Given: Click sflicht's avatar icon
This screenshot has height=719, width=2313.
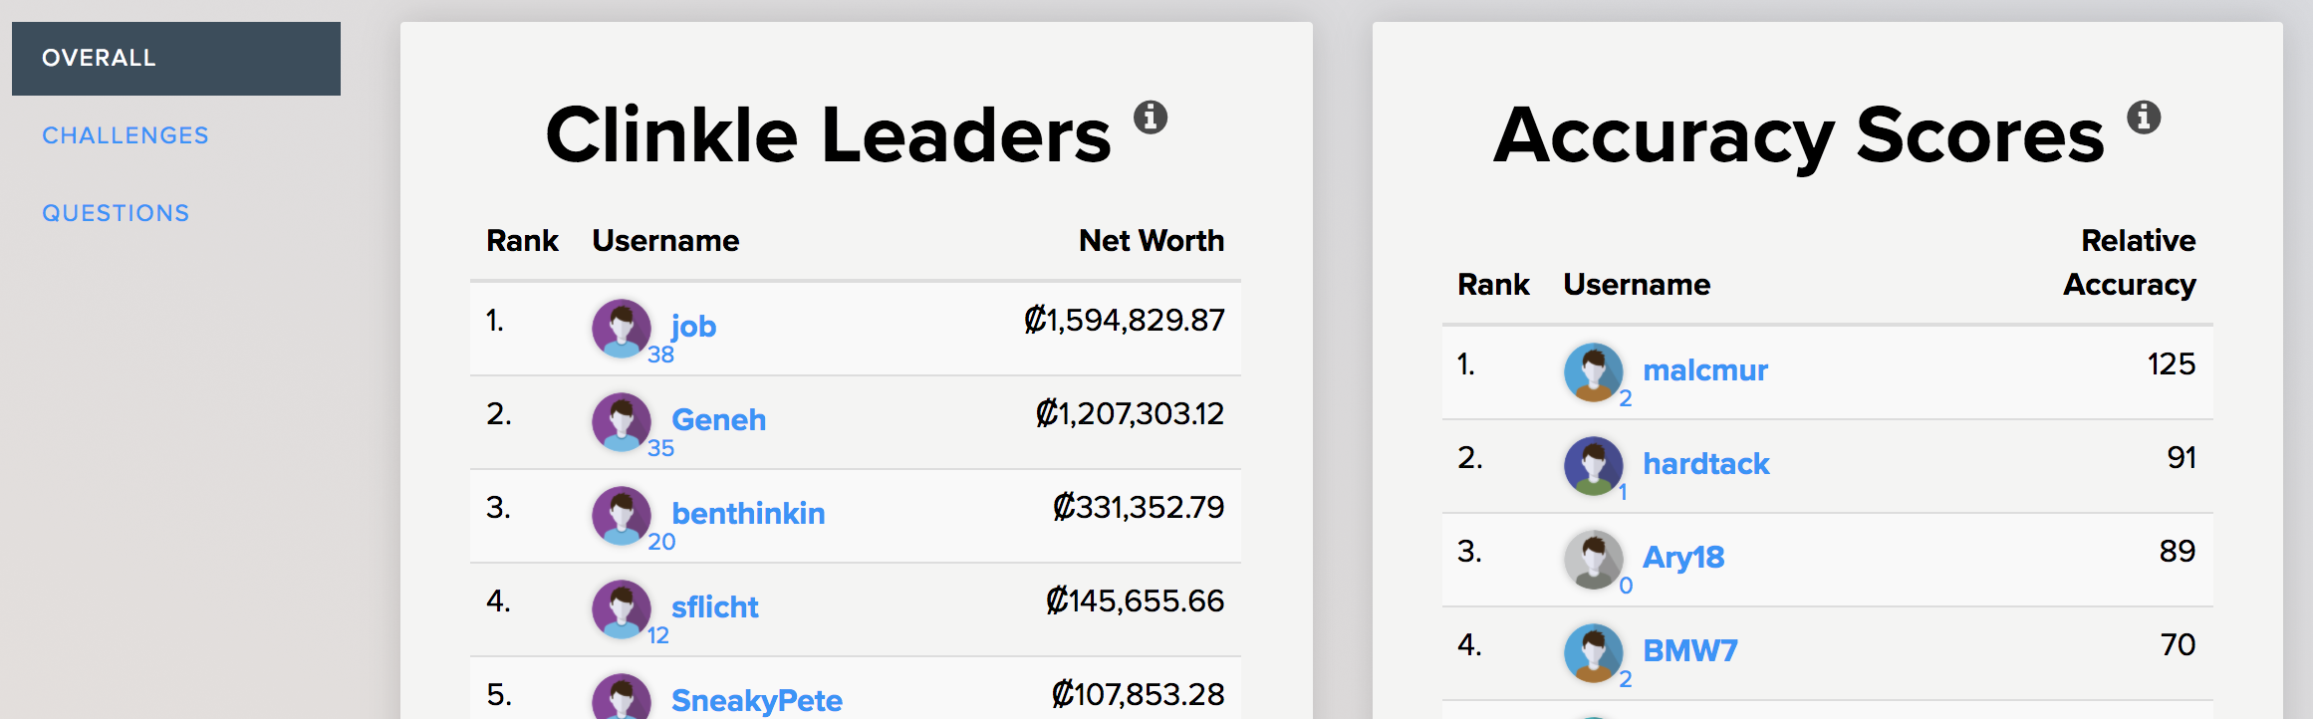Looking at the screenshot, I should [x=622, y=609].
